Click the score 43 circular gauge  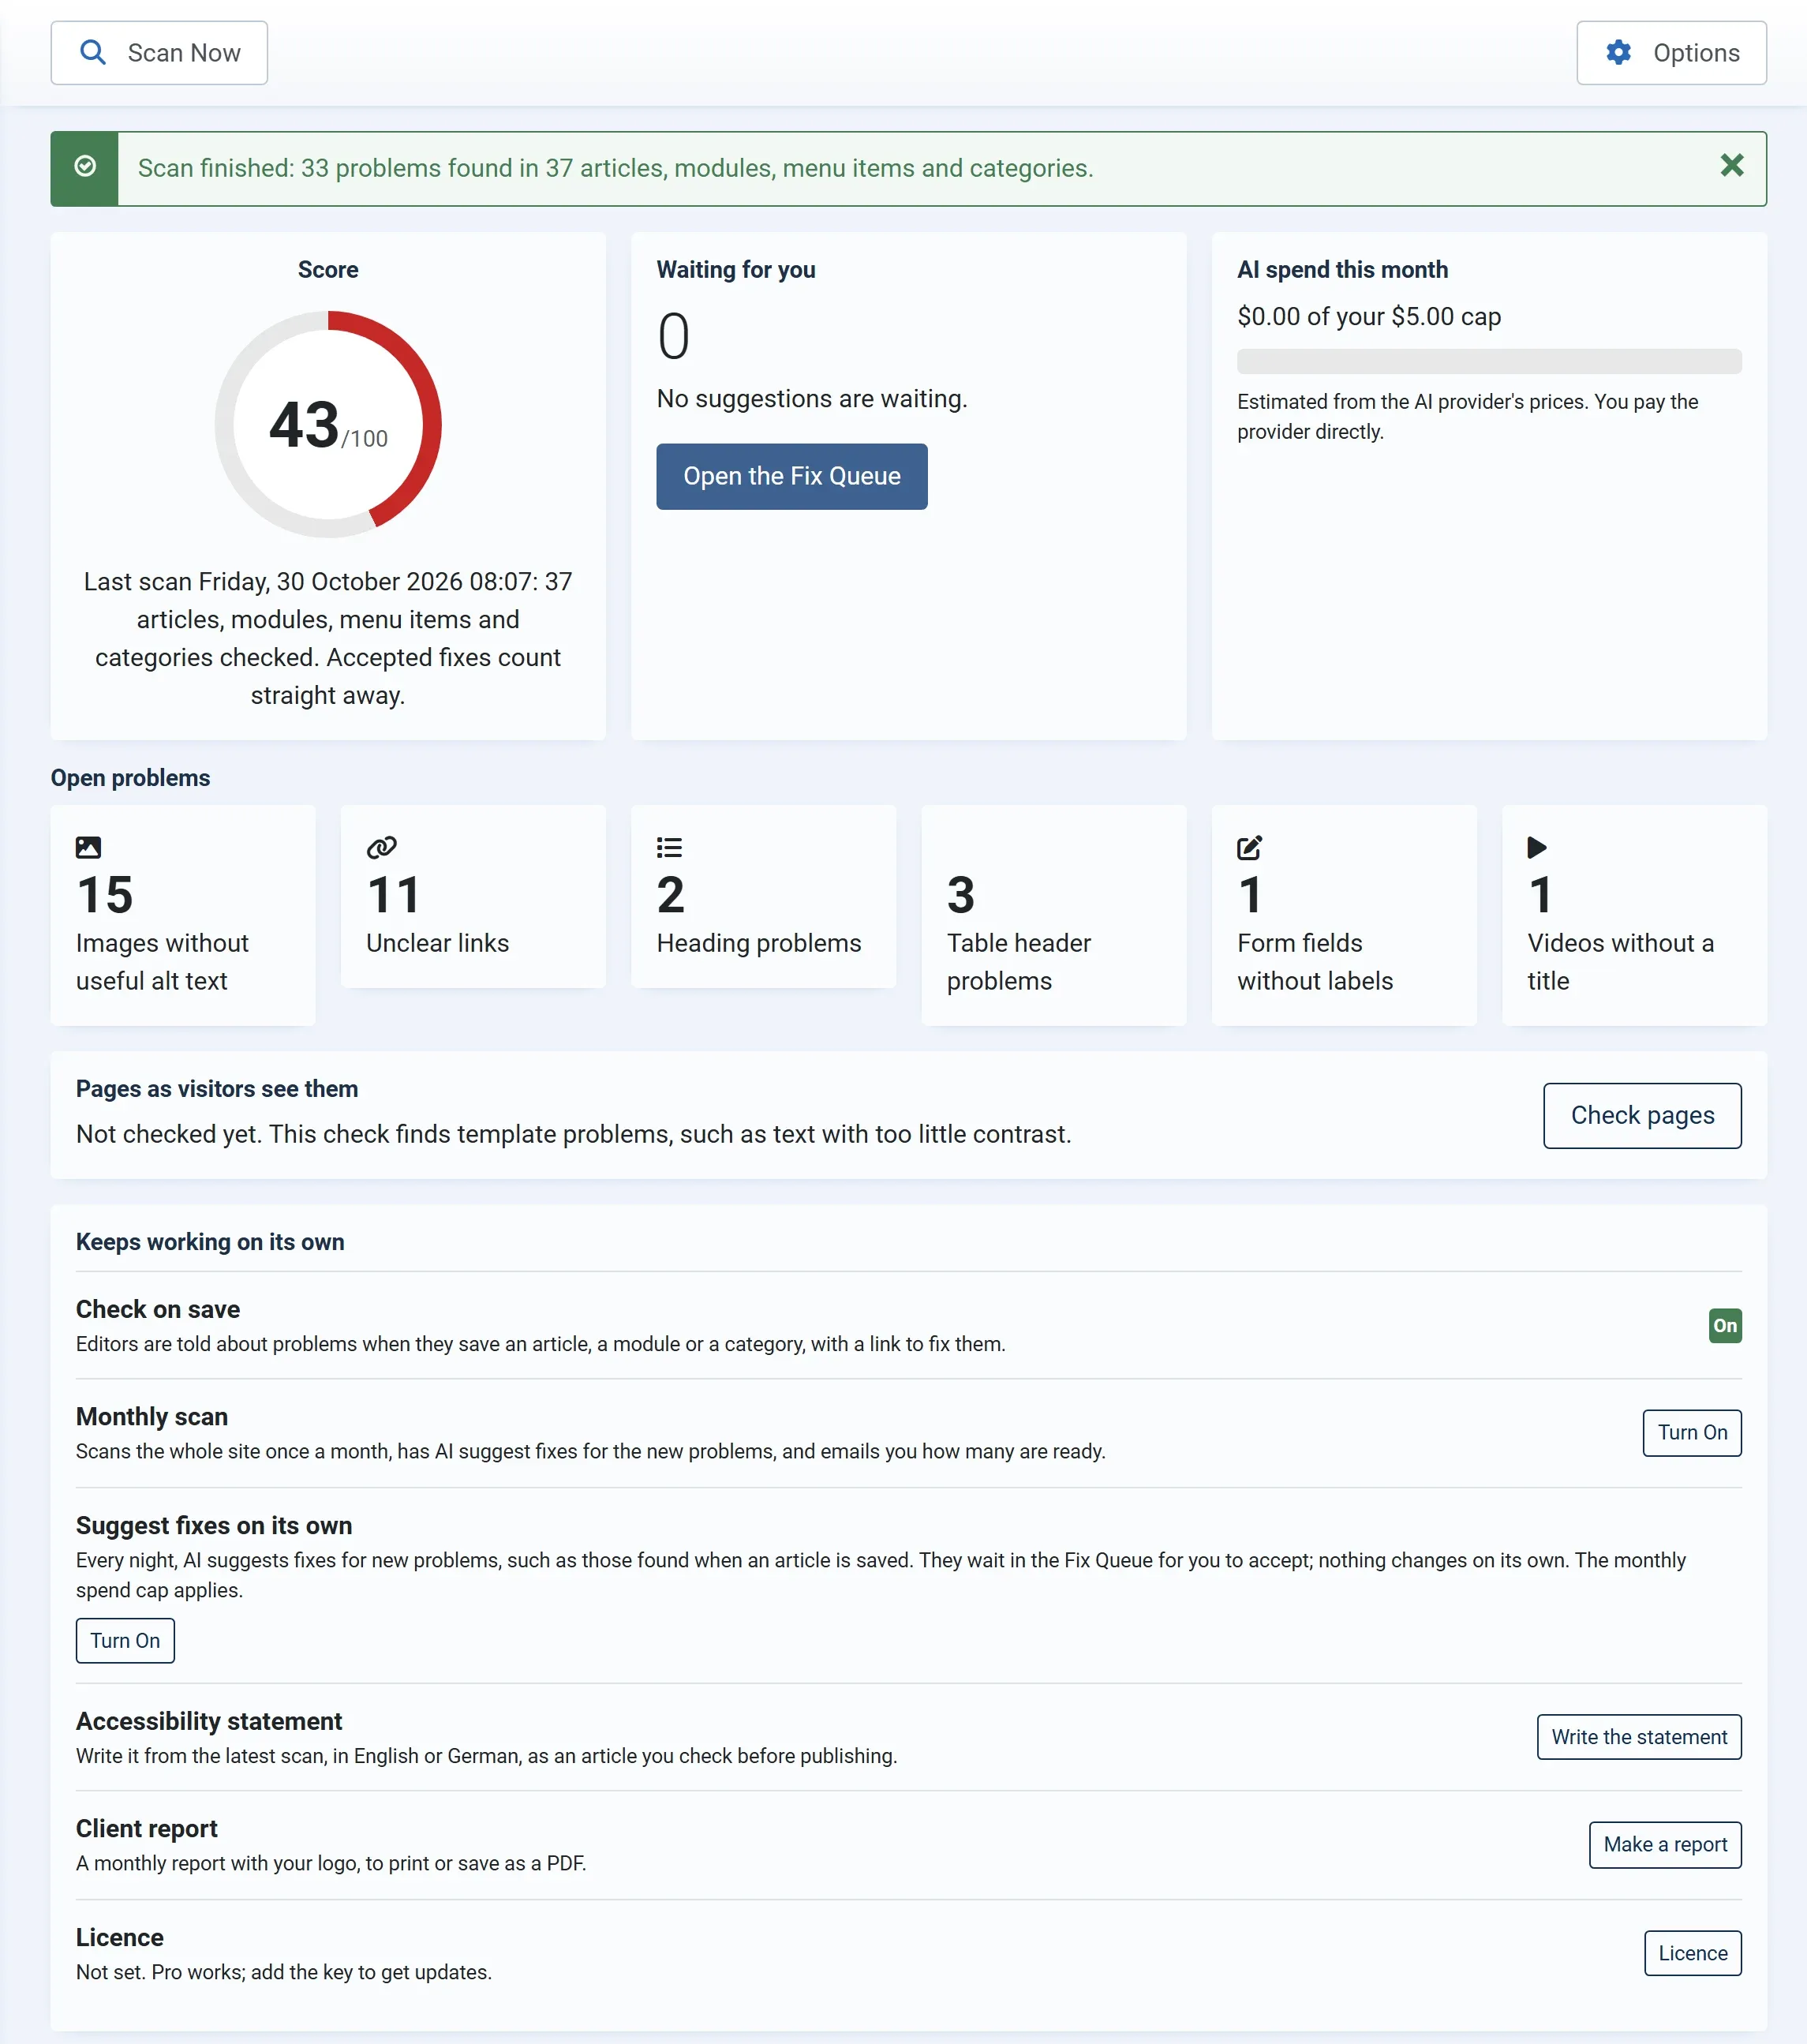tap(328, 424)
